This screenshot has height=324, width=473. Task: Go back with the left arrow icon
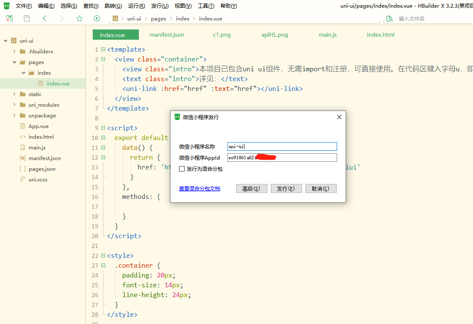44,18
